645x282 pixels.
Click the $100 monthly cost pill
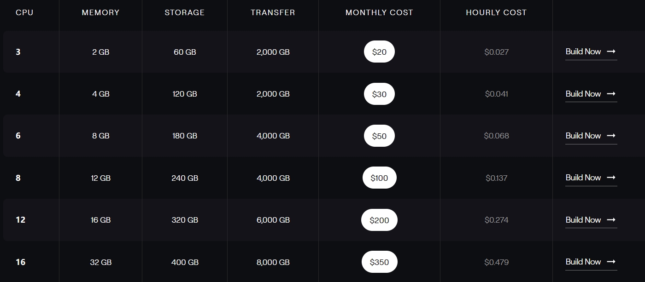[x=379, y=178]
